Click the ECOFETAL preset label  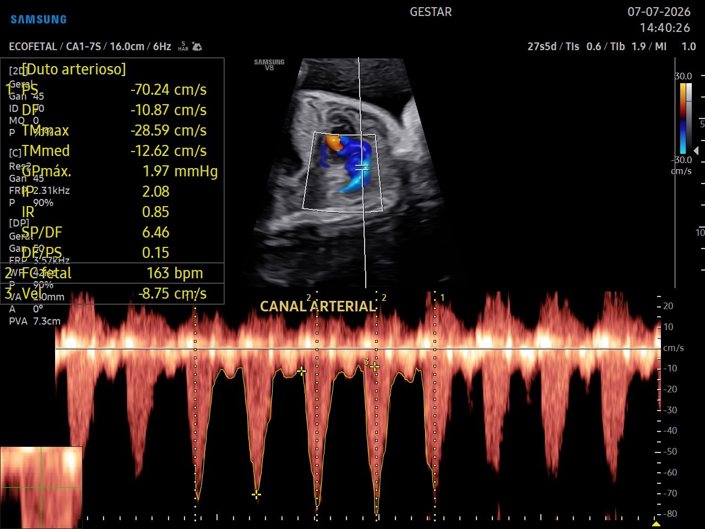33,47
